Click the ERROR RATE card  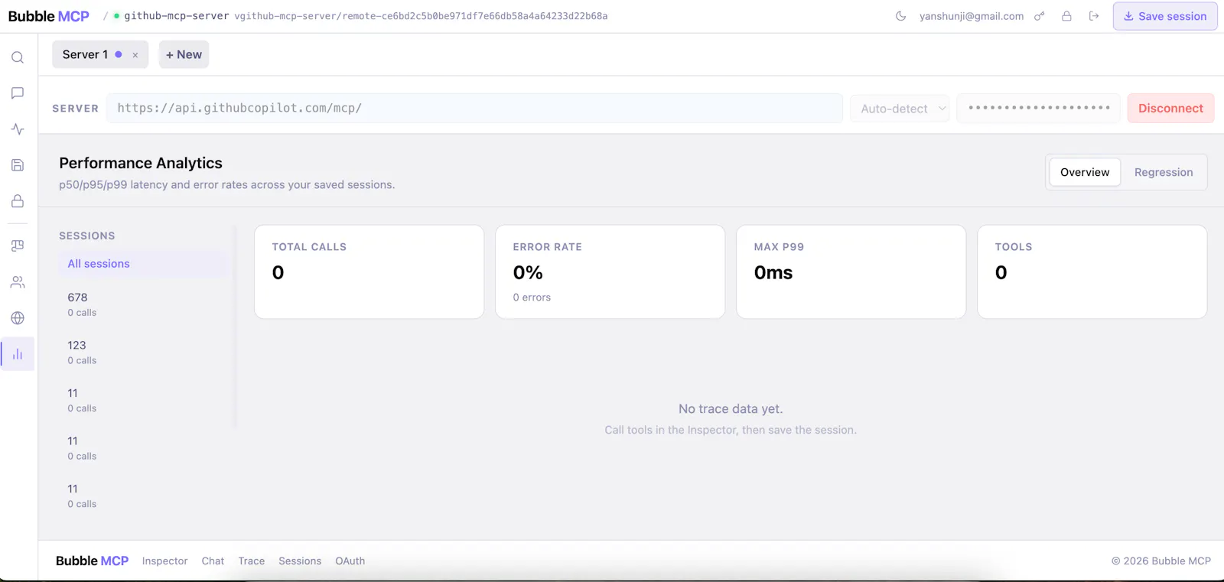pyautogui.click(x=610, y=271)
